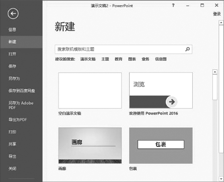Select the 欢迎使用 PowerPoint 2016 template thumbnail
Image resolution: width=224 pixels, height=182 pixels.
click(x=161, y=90)
